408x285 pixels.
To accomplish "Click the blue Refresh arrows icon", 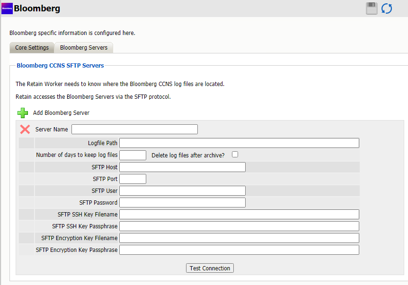I will tap(387, 9).
